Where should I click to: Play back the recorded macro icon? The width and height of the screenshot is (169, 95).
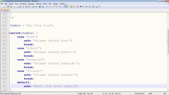pyautogui.click(x=84, y=7)
